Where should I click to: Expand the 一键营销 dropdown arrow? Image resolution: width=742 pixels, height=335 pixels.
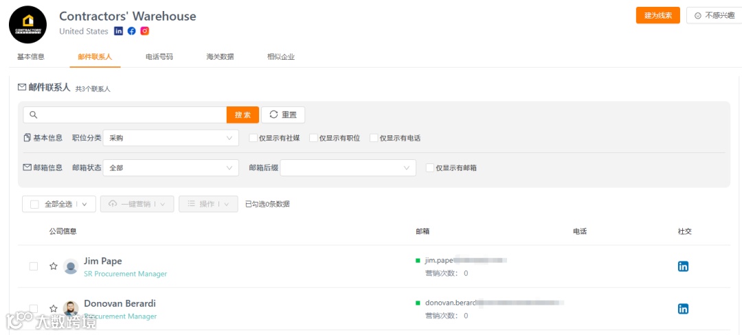pos(163,204)
